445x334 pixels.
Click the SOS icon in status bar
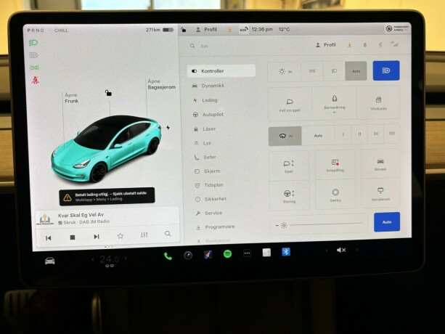(x=244, y=29)
